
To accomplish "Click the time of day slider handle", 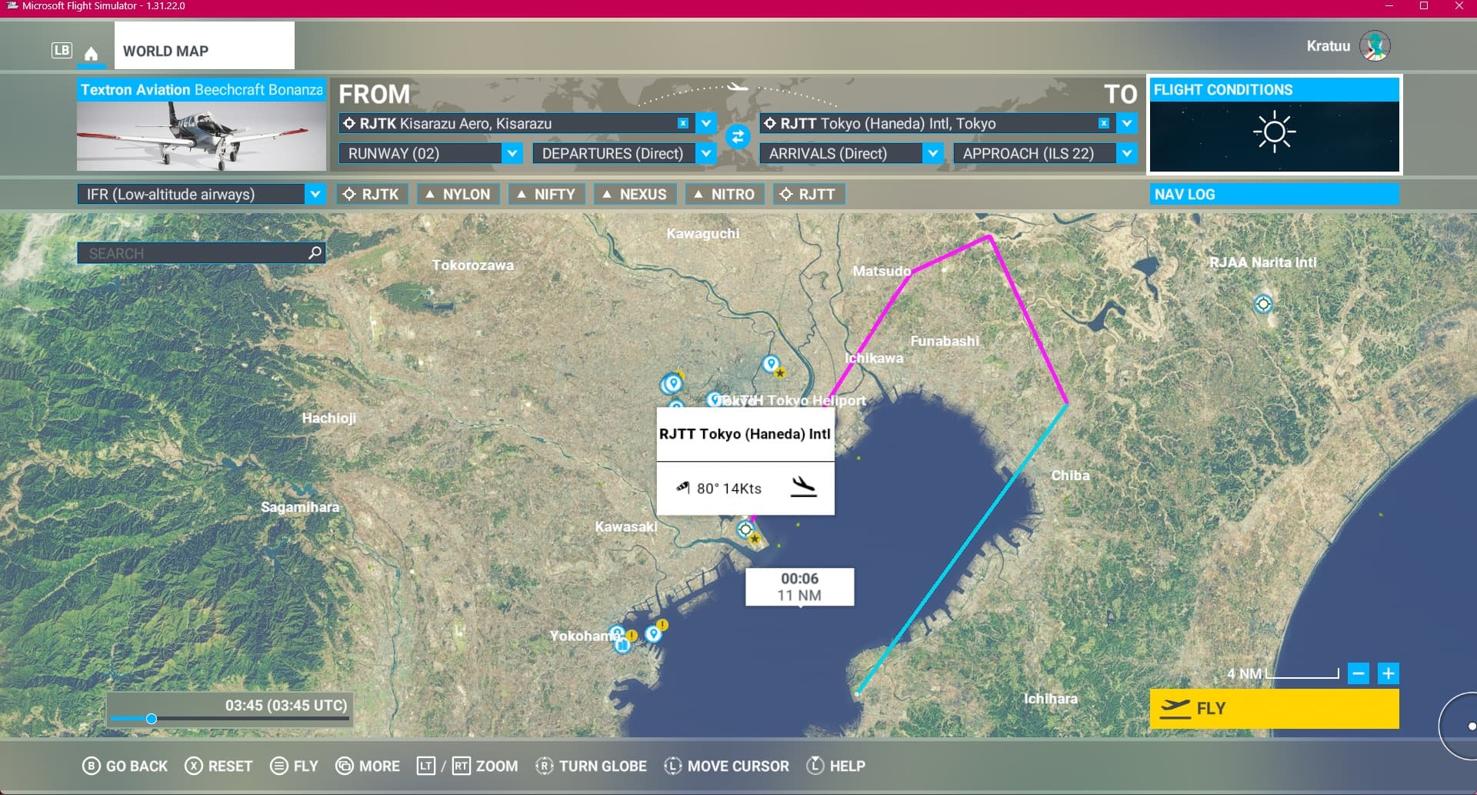I will click(152, 718).
